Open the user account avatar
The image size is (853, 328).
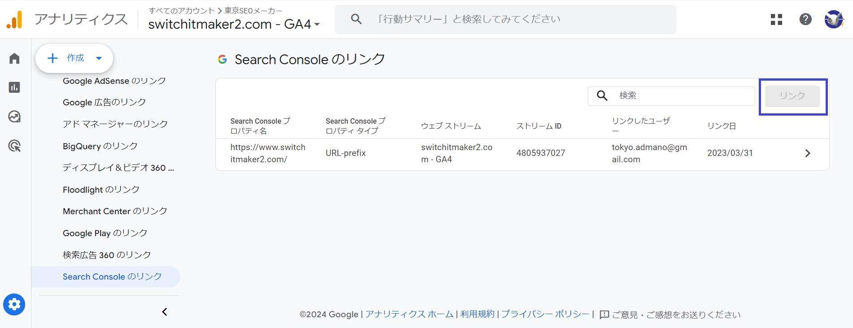click(x=834, y=19)
